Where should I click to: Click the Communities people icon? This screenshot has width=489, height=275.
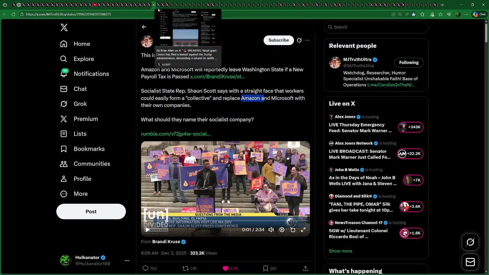[x=64, y=164]
